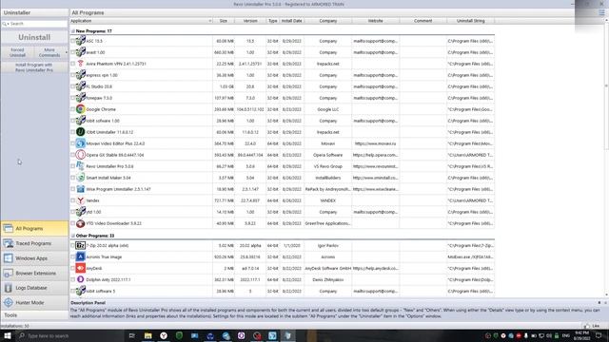This screenshot has width=609, height=342.
Task: Click the Wise Program Uninstaller icon
Action: point(80,189)
